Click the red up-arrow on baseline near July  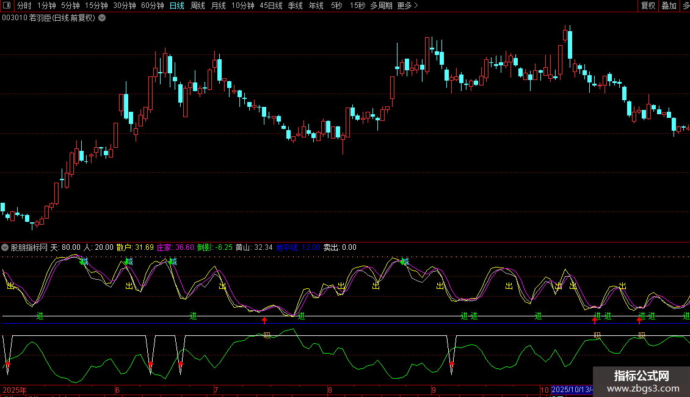264,320
